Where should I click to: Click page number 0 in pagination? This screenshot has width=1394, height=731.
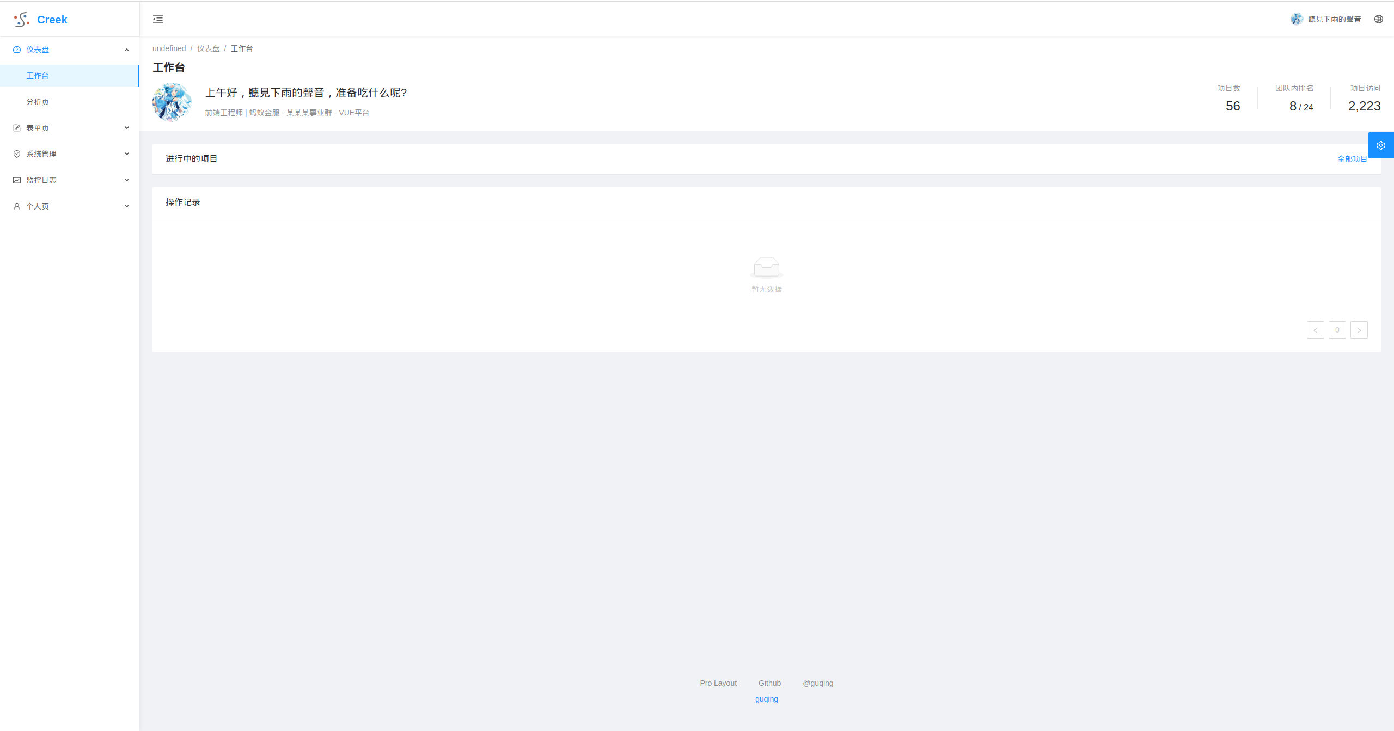(1337, 330)
